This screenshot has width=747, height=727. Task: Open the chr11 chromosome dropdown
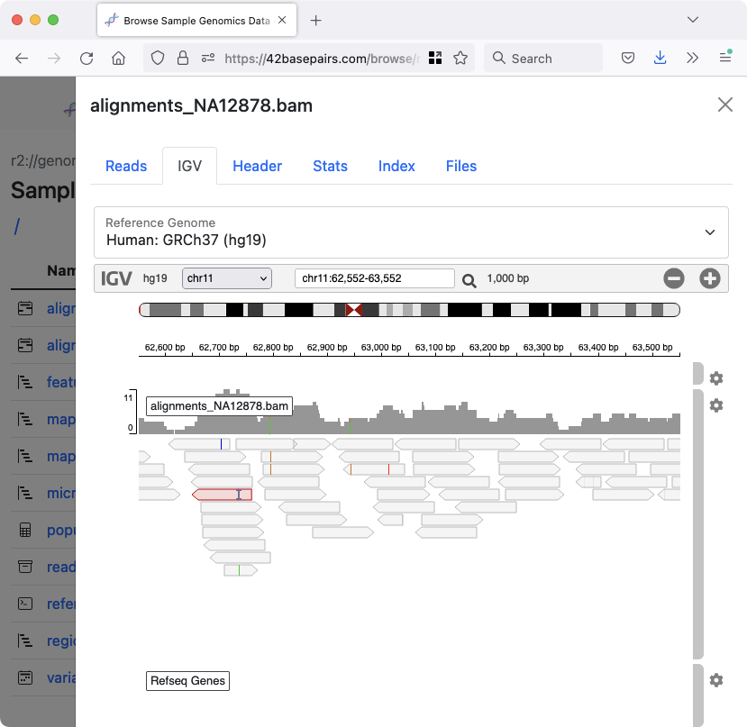[226, 277]
